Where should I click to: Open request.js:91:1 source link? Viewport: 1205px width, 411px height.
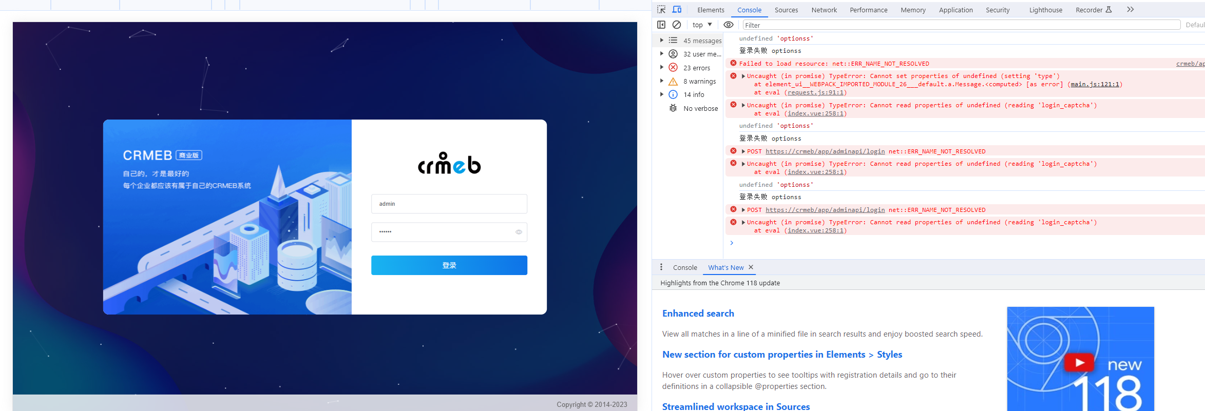[815, 92]
